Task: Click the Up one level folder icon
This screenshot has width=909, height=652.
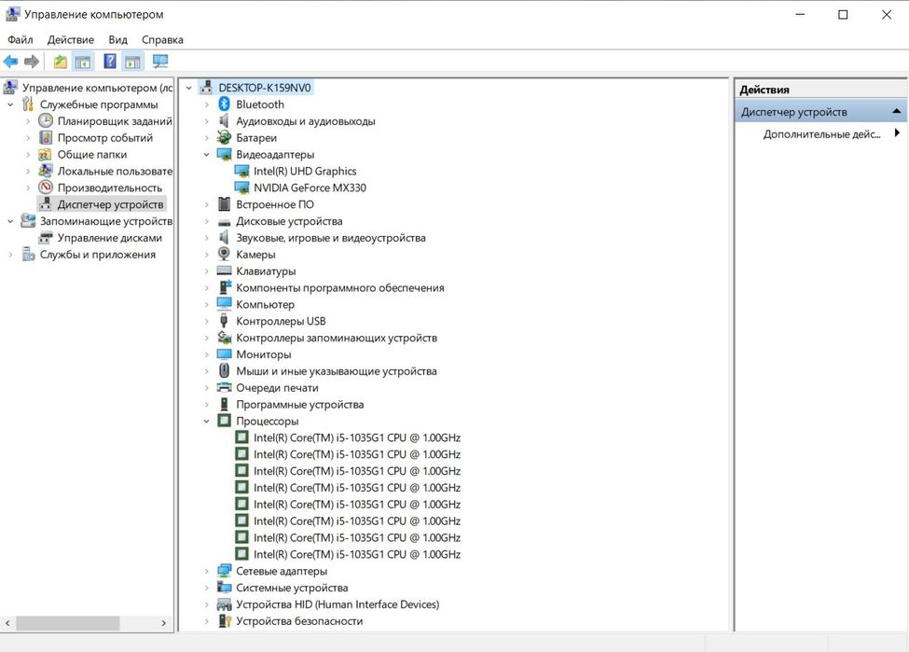Action: point(60,61)
